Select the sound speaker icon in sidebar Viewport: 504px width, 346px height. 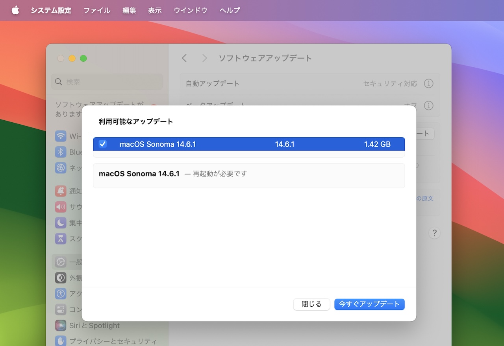tap(61, 207)
